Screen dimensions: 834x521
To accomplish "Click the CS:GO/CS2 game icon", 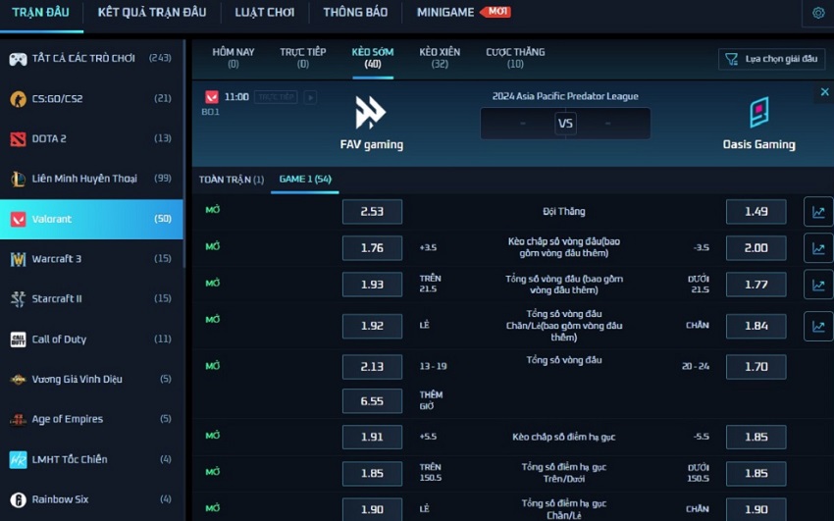I will (x=18, y=98).
